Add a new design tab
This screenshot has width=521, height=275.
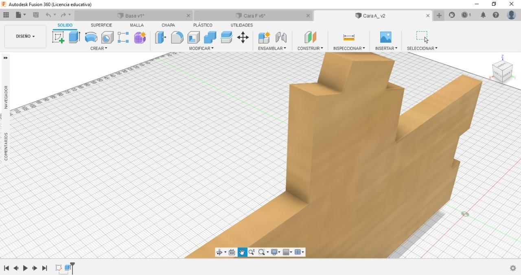(439, 15)
